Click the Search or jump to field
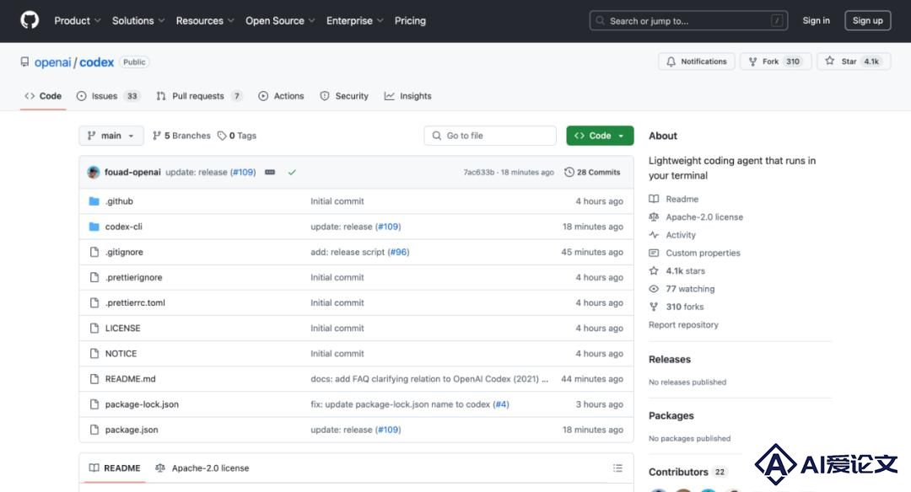This screenshot has height=492, width=911. pos(688,21)
